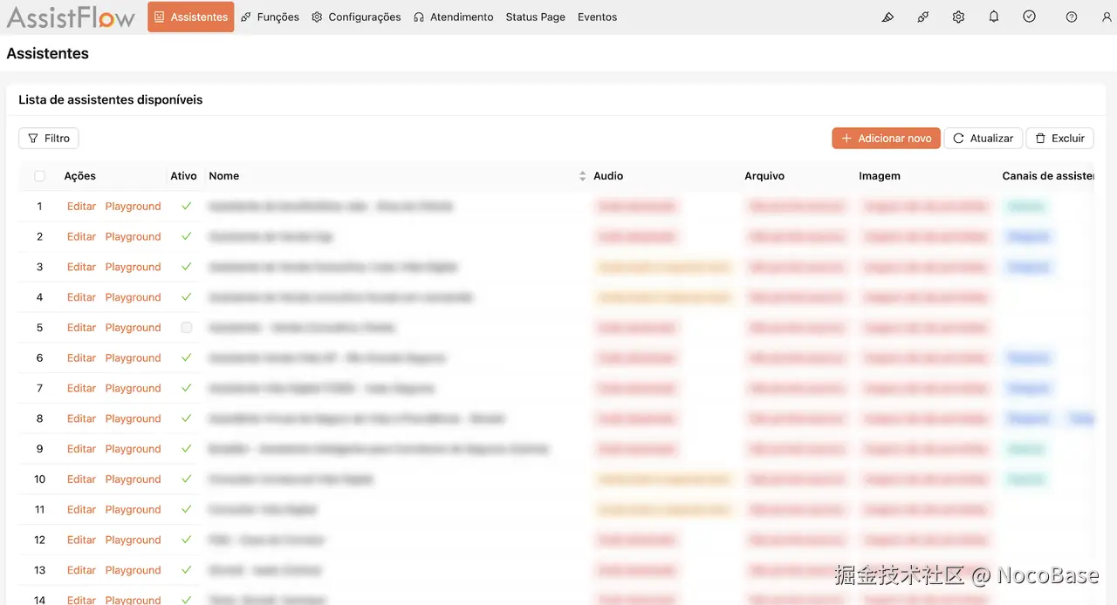Image resolution: width=1117 pixels, height=605 pixels.
Task: Click Editar in row 3
Action: pos(81,267)
